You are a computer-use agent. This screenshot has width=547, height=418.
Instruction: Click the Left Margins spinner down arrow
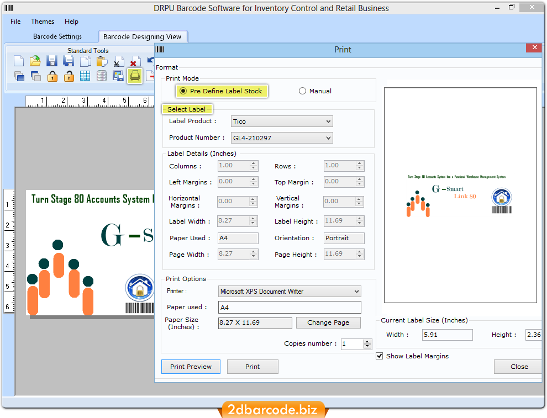pyautogui.click(x=254, y=184)
